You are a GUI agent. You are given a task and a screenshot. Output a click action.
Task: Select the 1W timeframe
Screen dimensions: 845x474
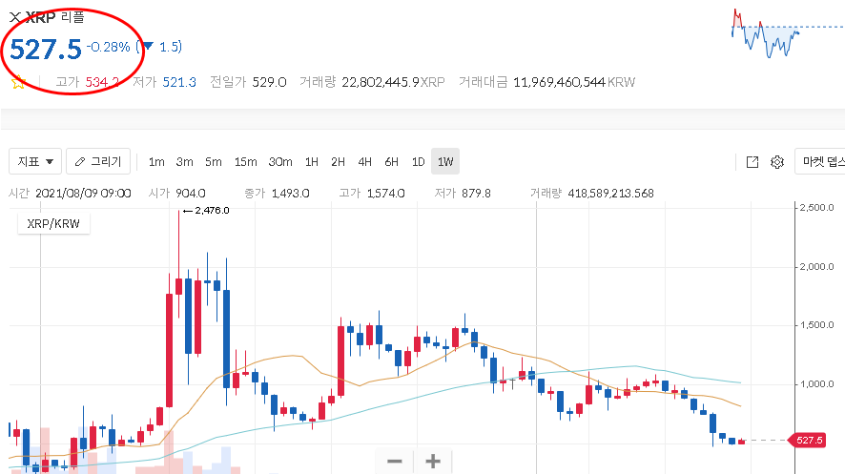445,161
